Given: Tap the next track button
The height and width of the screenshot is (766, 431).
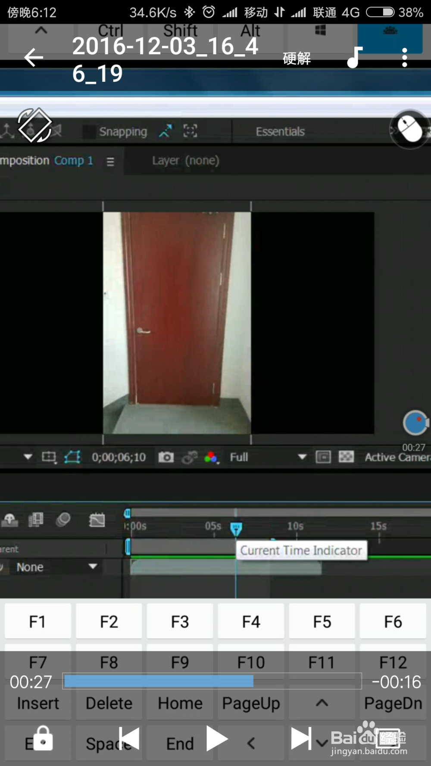Looking at the screenshot, I should click(301, 738).
